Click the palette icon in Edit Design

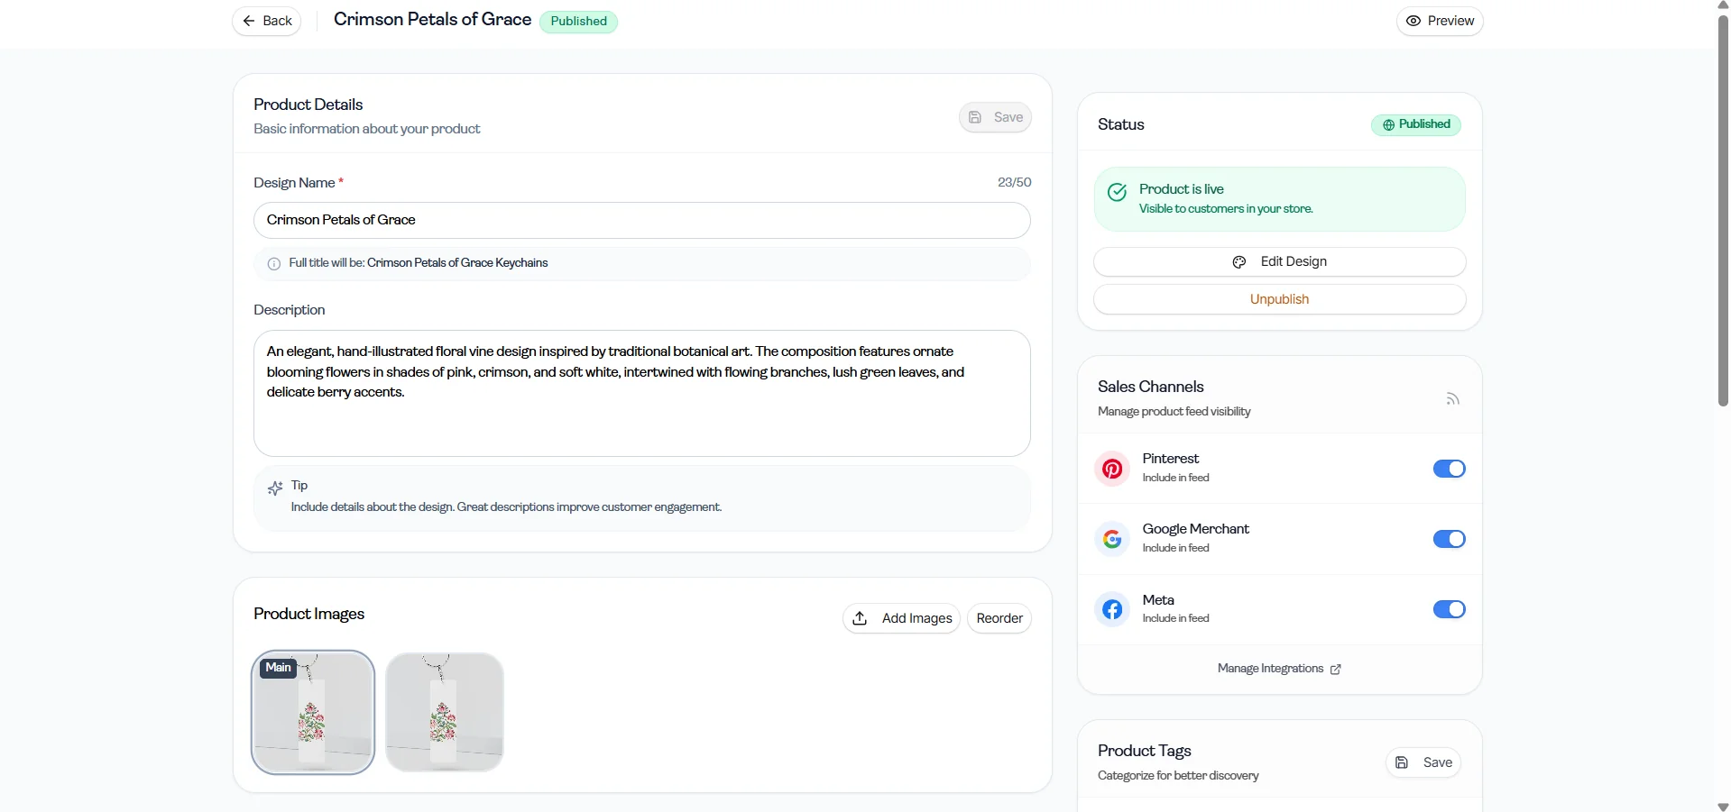1239,262
